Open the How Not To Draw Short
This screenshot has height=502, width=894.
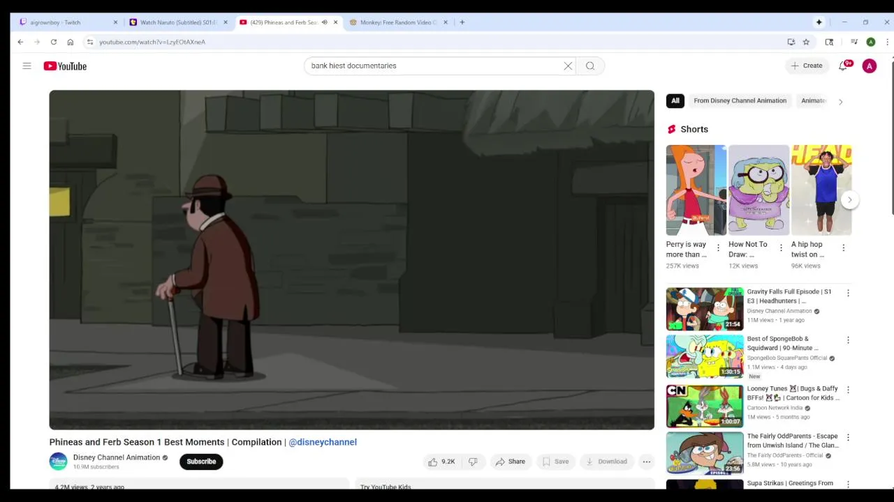click(x=759, y=190)
